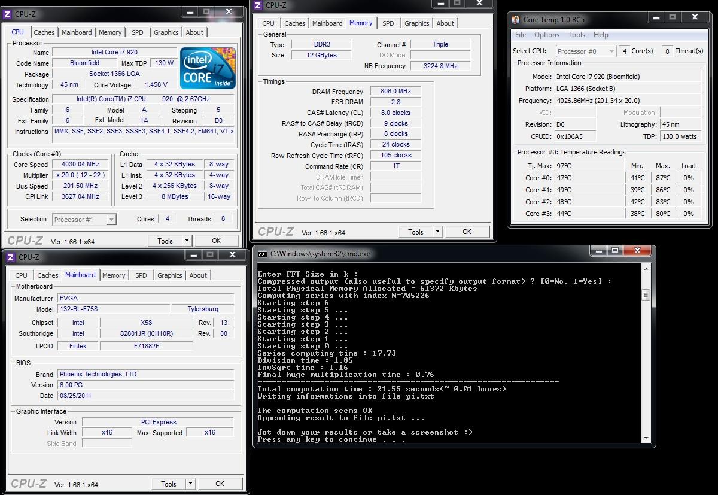Image resolution: width=718 pixels, height=495 pixels.
Task: Open Core Temp Help menu
Action: click(x=601, y=35)
